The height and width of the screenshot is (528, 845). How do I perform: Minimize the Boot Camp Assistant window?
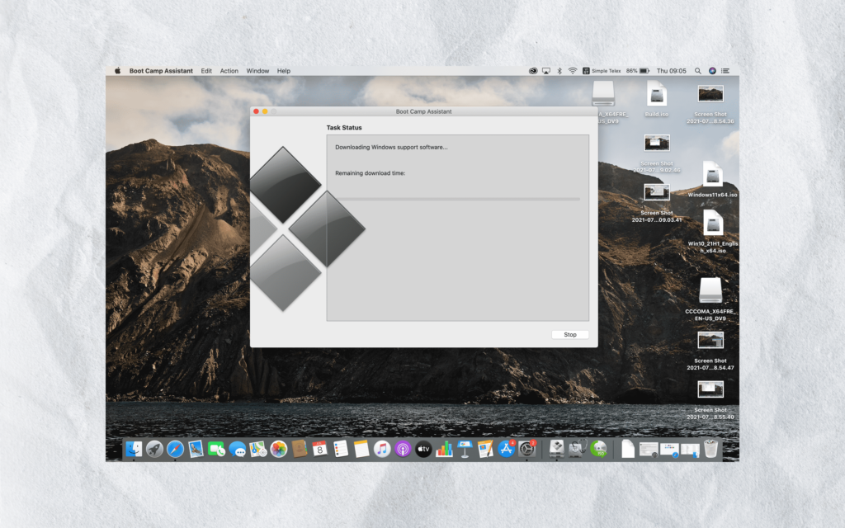265,111
